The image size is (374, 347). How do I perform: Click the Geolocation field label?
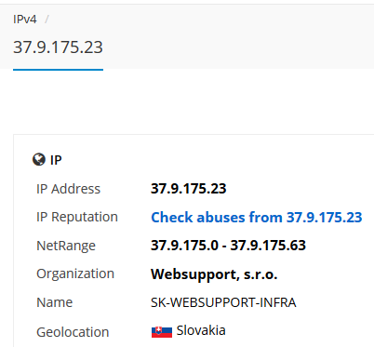[x=73, y=332]
